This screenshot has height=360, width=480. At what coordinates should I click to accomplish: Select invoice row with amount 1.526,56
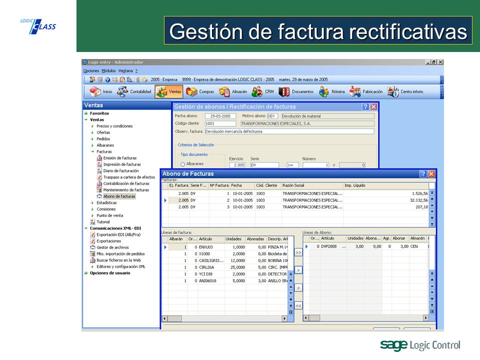pos(295,194)
